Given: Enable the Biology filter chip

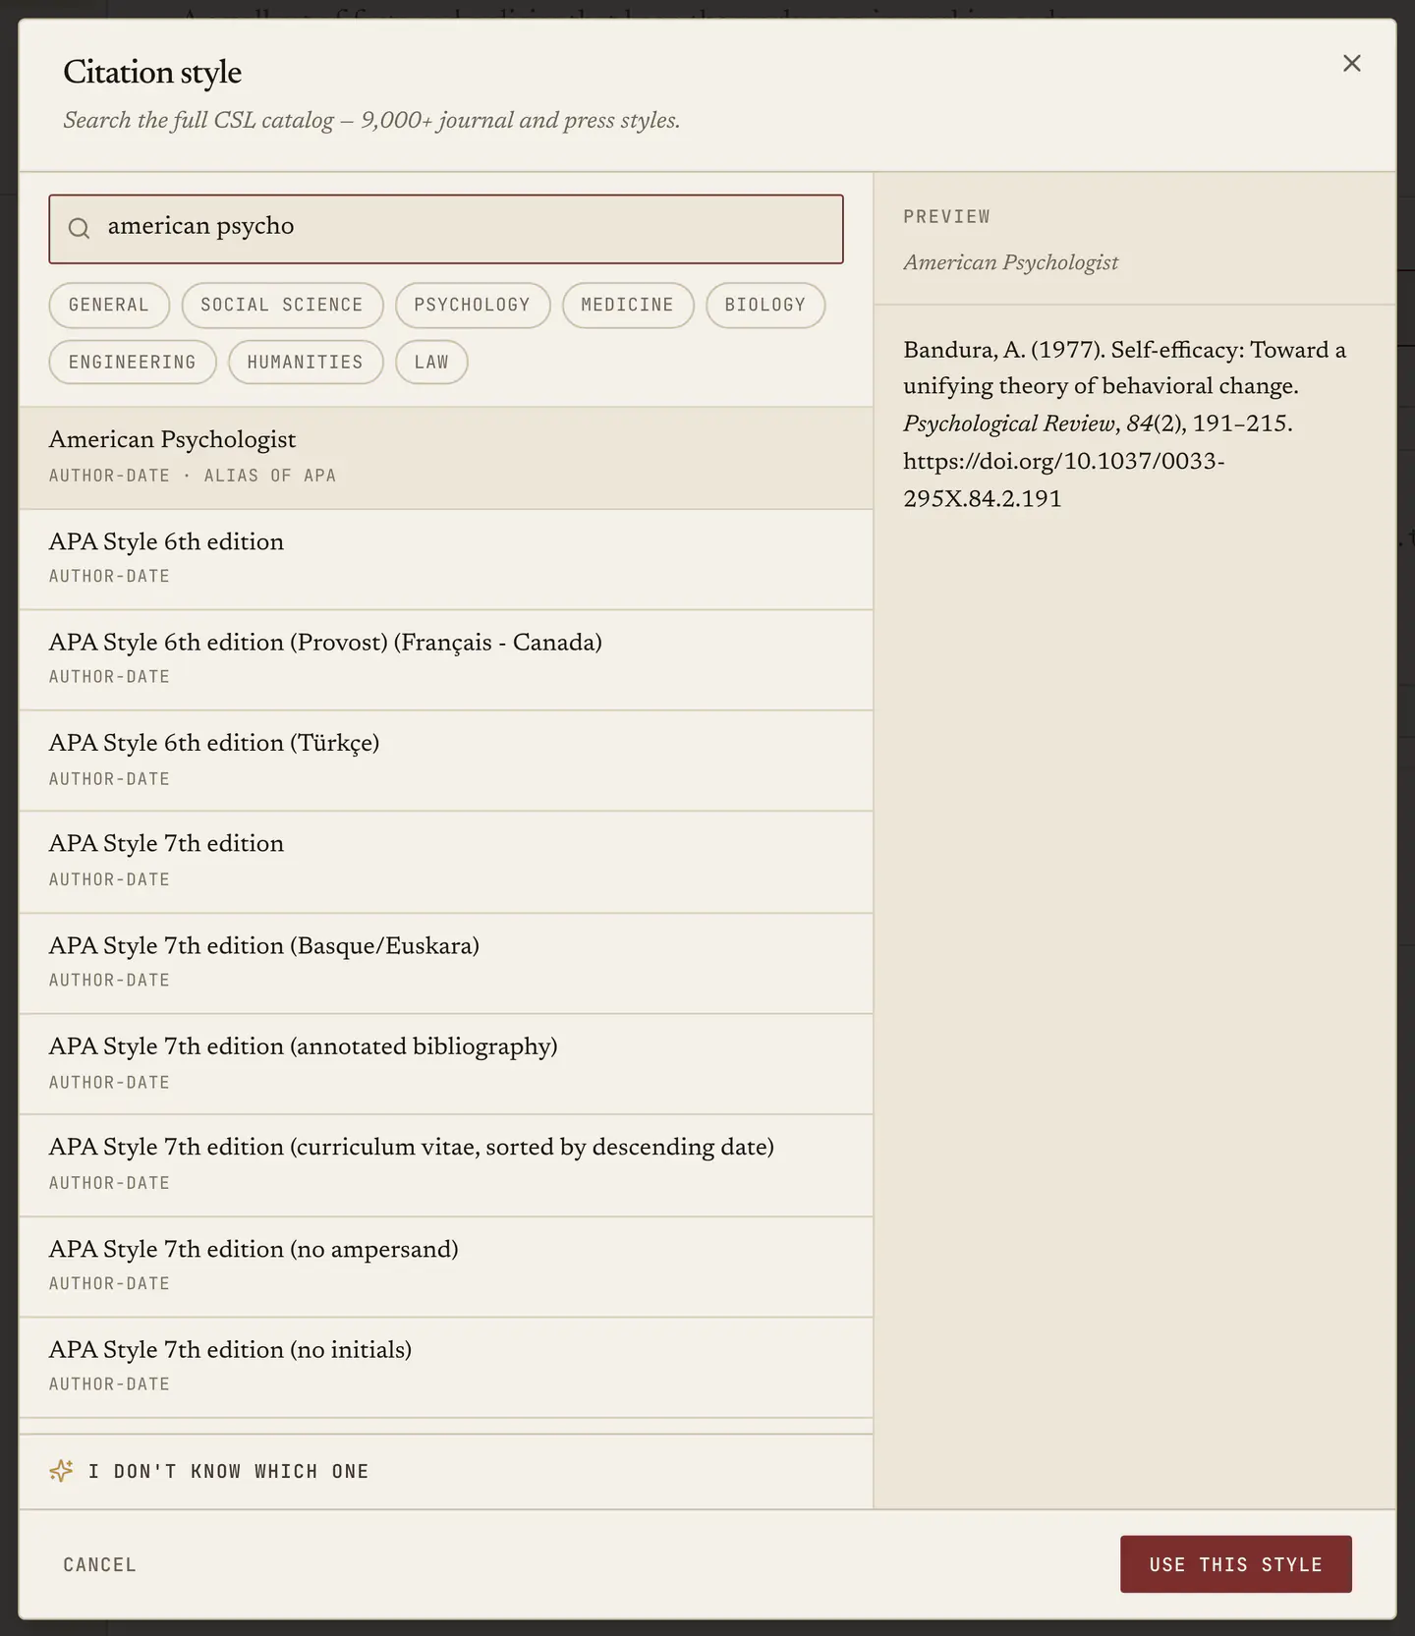Looking at the screenshot, I should 765,305.
